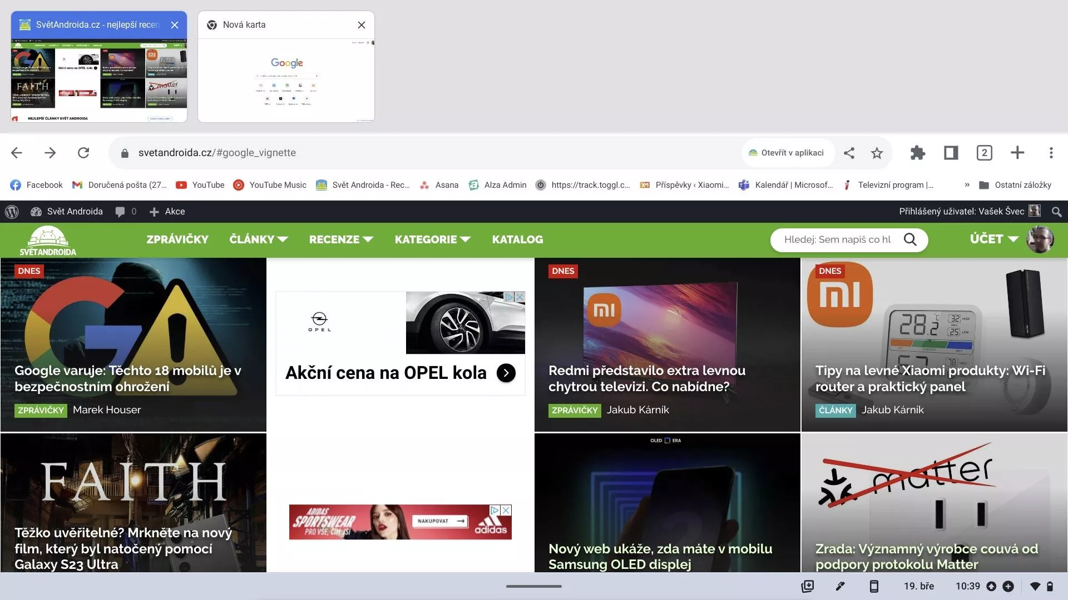The image size is (1068, 600).
Task: Open Chrome three-dot menu
Action: (1051, 153)
